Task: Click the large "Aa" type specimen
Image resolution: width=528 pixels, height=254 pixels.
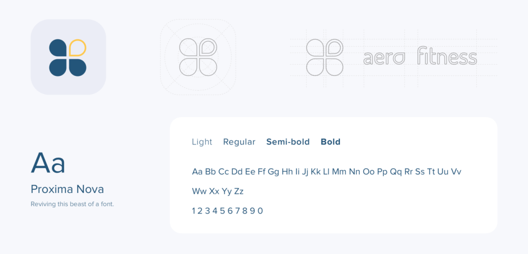Action: coord(48,162)
